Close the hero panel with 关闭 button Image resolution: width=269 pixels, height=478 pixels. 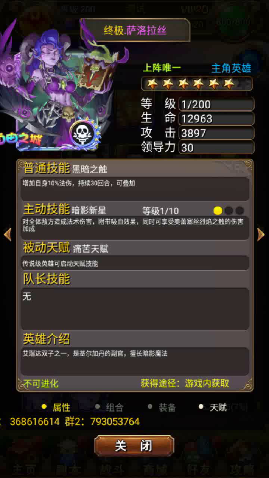pyautogui.click(x=134, y=446)
